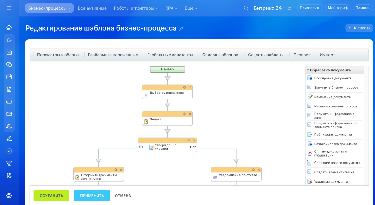Go to Все активные tab
375x205 pixels.
(92, 8)
